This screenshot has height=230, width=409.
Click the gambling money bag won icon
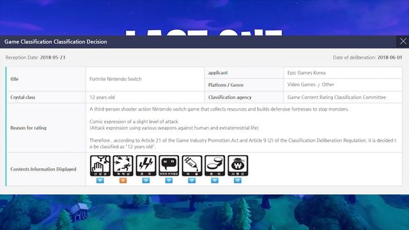pos(238,165)
